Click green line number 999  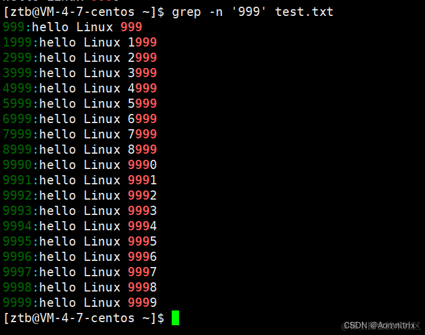pyautogui.click(x=14, y=27)
